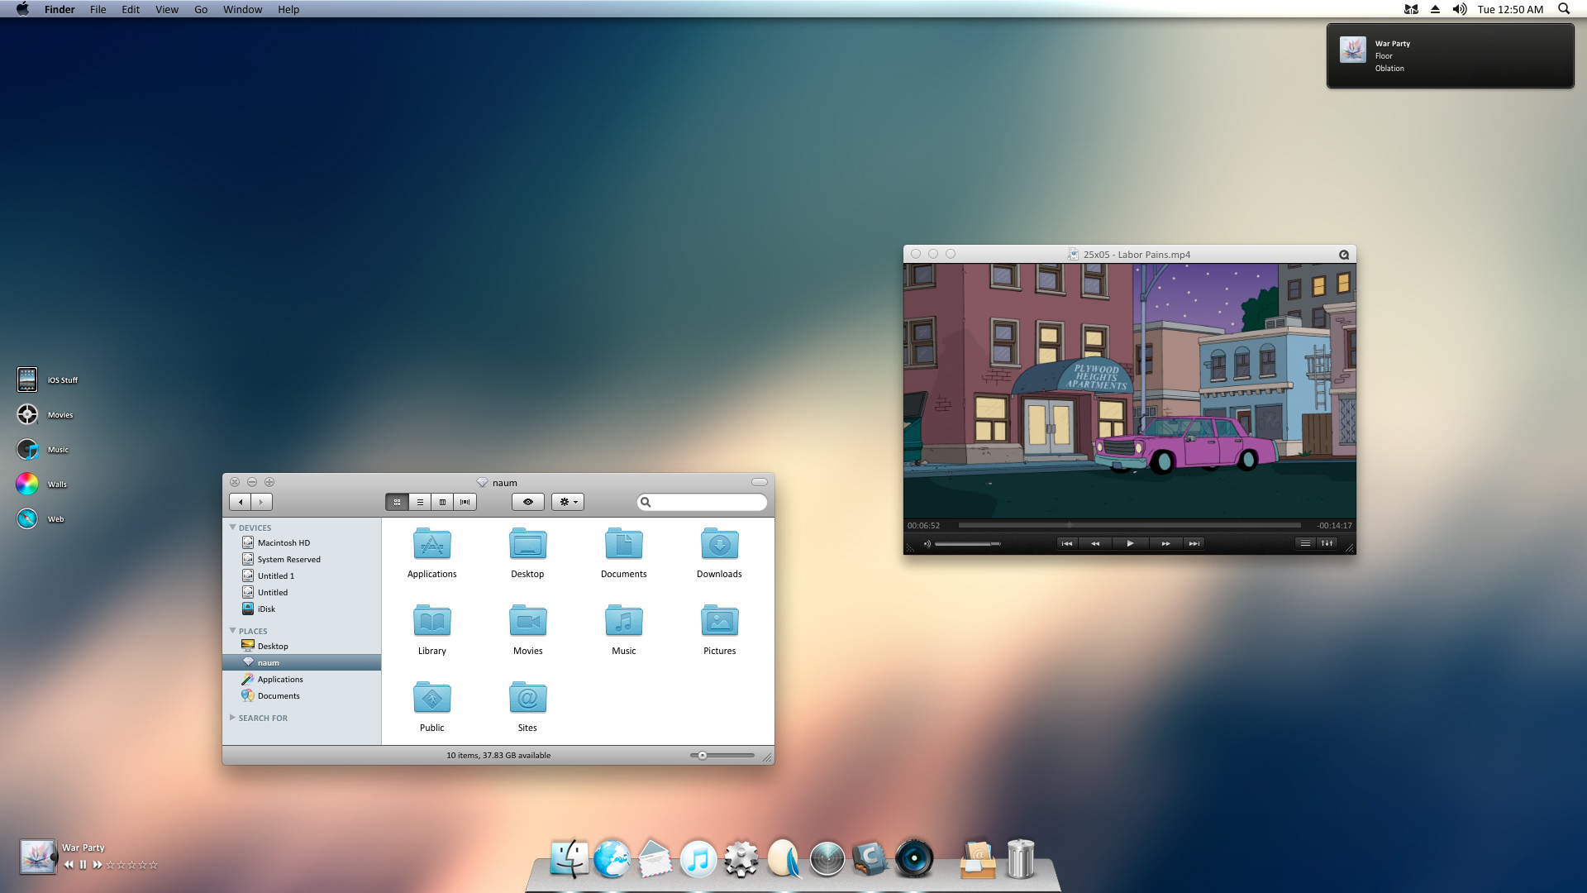Image resolution: width=1587 pixels, height=893 pixels.
Task: Open the Help menu
Action: coord(288,9)
